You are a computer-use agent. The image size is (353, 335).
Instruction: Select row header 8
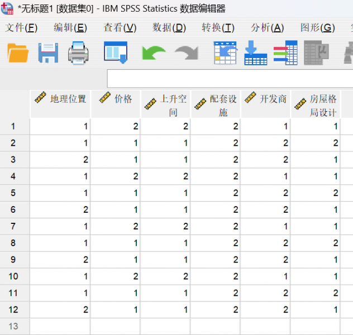(x=15, y=243)
